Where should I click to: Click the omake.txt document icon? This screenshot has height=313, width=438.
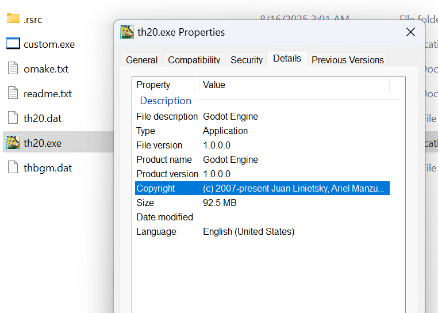pyautogui.click(x=13, y=68)
